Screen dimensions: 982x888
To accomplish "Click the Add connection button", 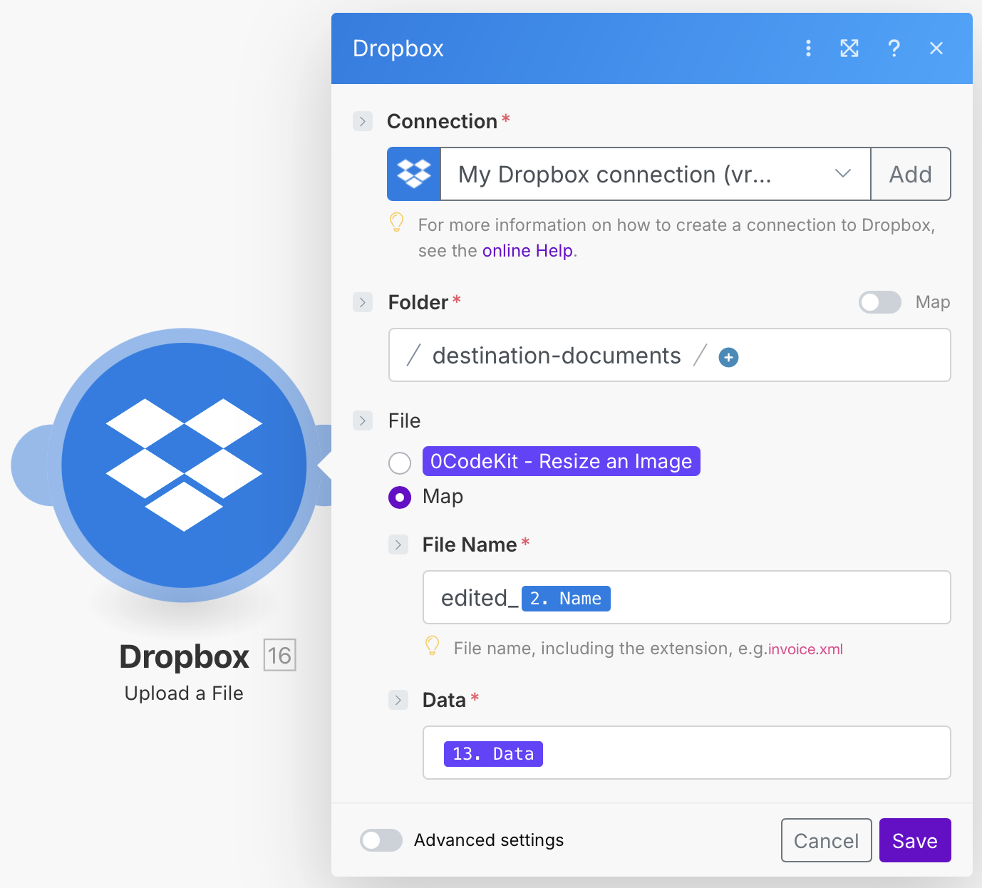I will [911, 174].
